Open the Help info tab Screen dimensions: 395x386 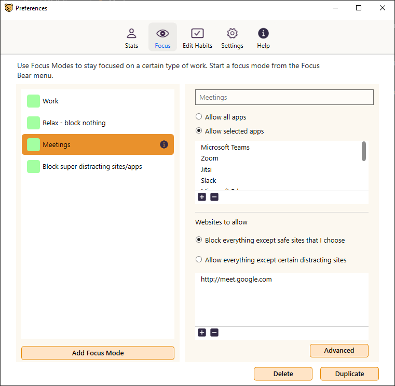point(263,37)
